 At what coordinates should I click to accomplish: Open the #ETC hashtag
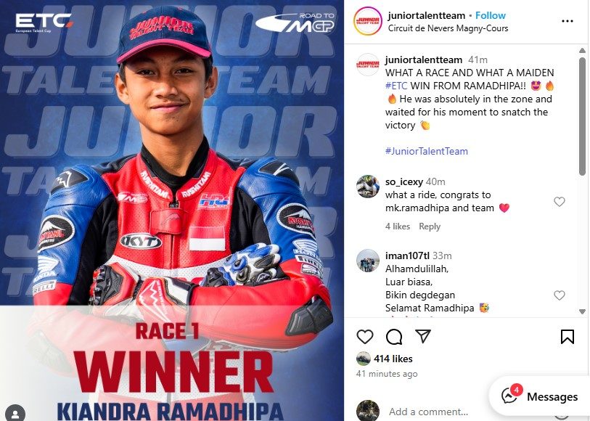coord(396,86)
